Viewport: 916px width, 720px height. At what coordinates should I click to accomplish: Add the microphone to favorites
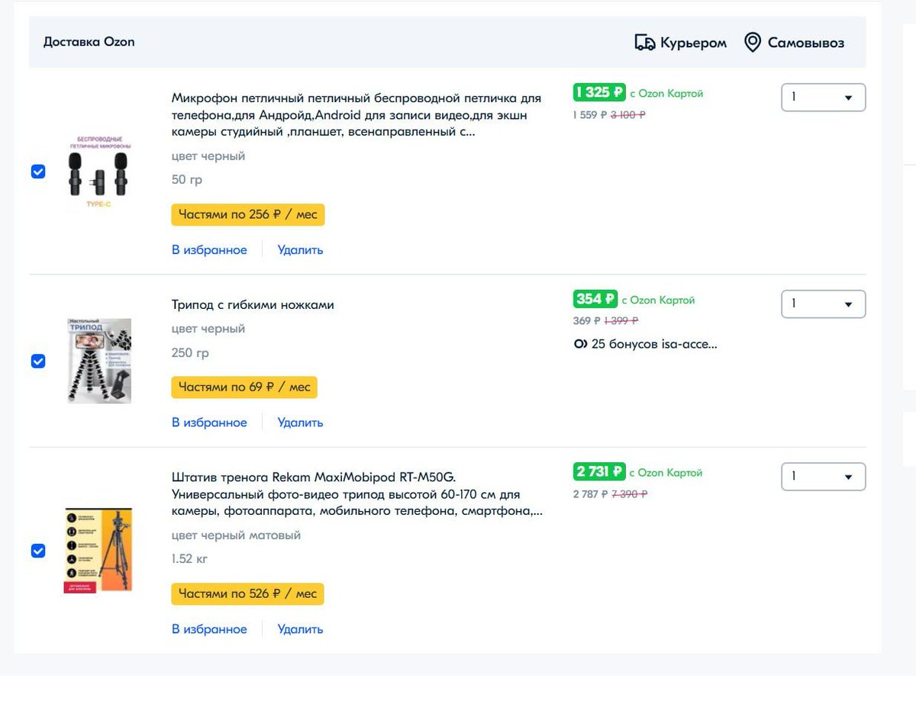[x=209, y=249]
